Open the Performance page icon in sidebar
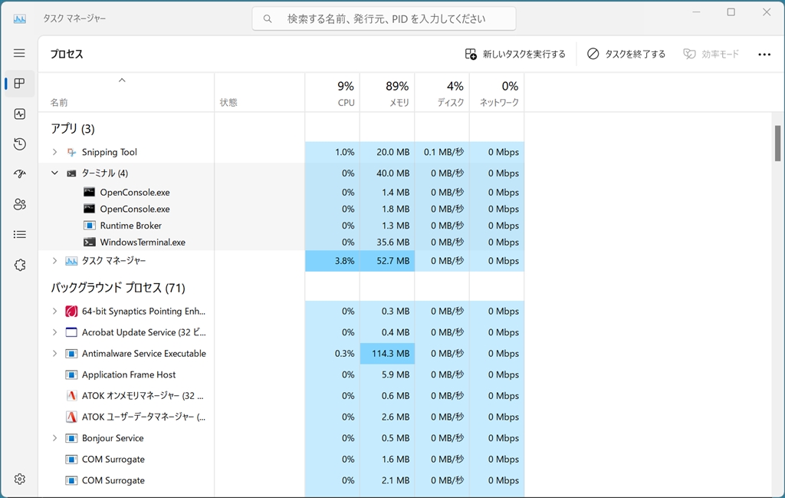The width and height of the screenshot is (785, 498). pos(19,114)
